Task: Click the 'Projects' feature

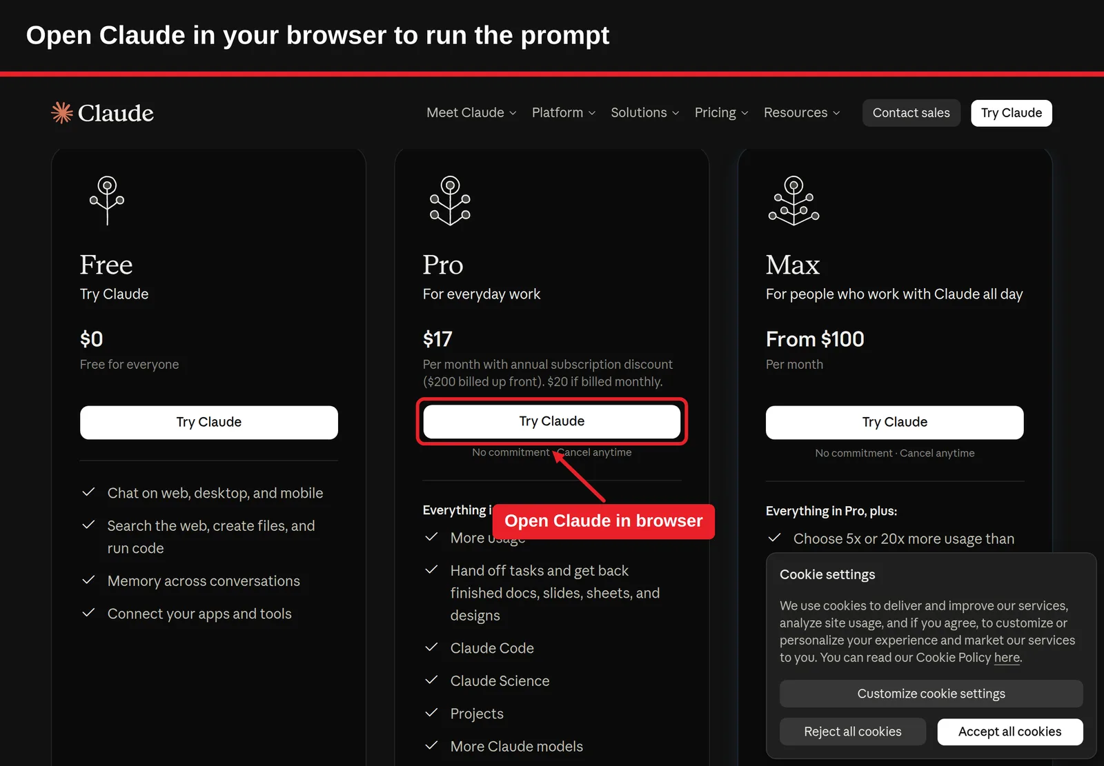Action: click(x=477, y=714)
